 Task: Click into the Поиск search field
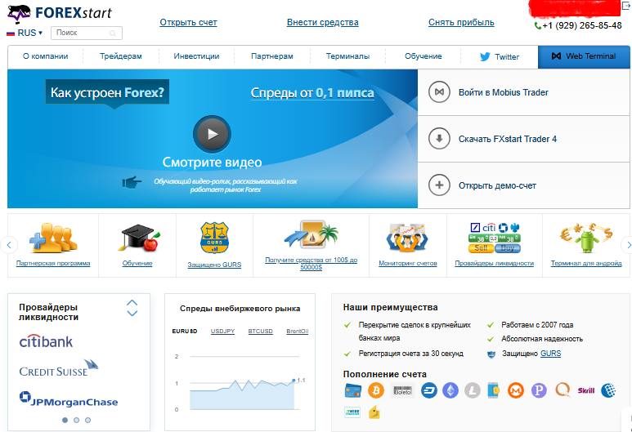86,33
